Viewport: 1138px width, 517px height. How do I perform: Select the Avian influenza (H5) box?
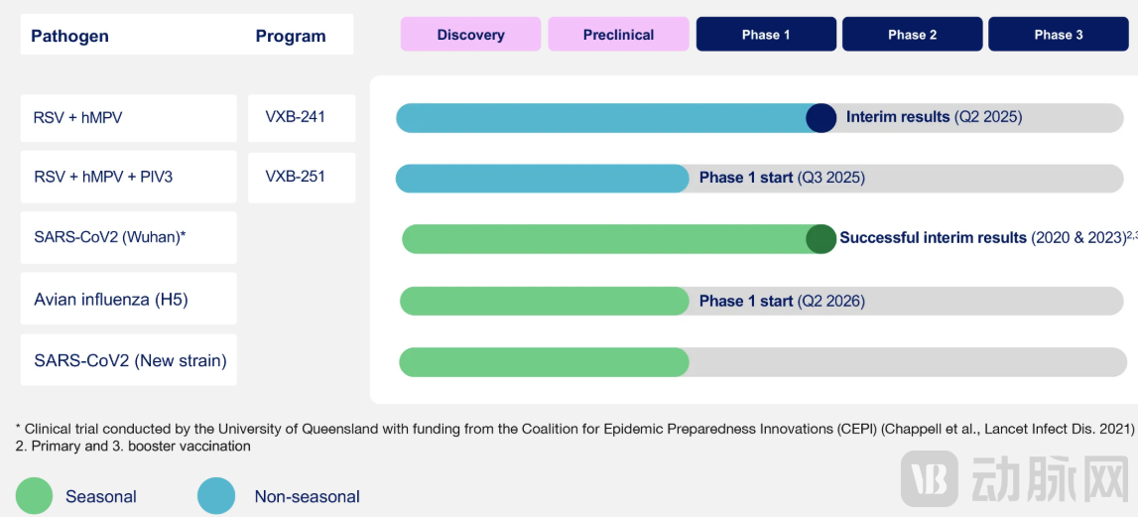(128, 299)
